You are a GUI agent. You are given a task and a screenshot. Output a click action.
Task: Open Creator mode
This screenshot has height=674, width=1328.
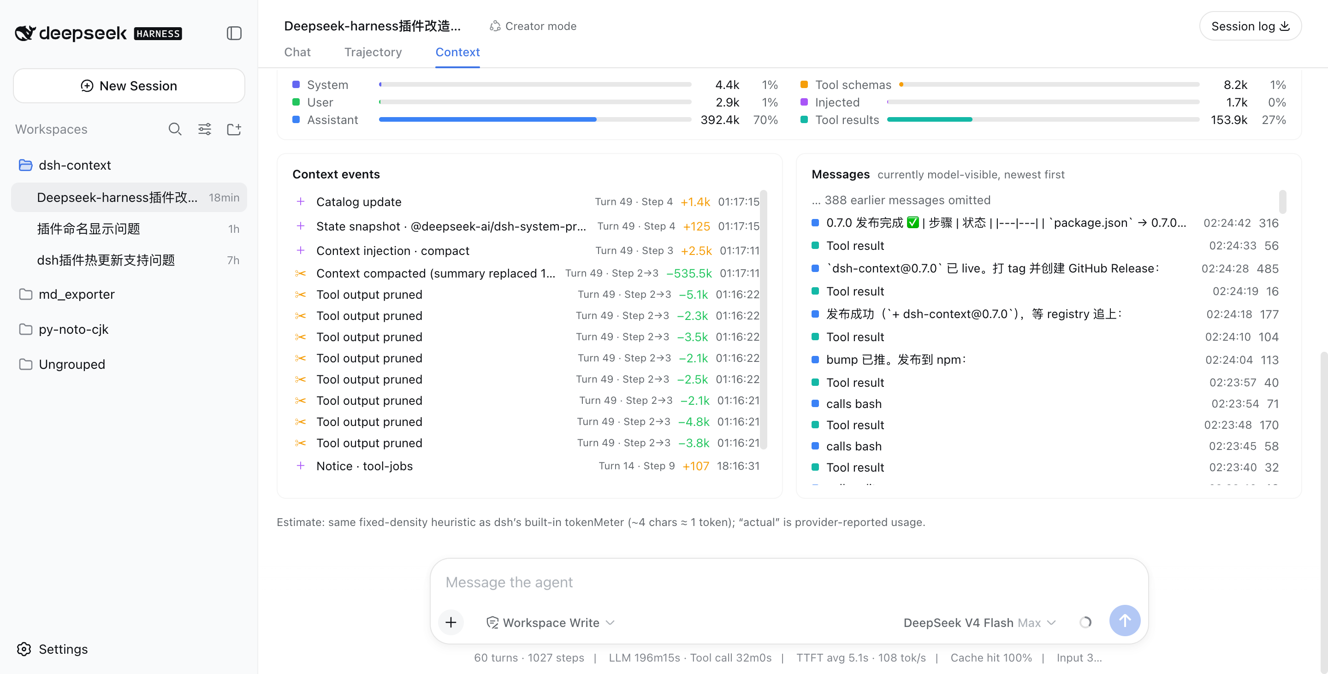(x=533, y=26)
